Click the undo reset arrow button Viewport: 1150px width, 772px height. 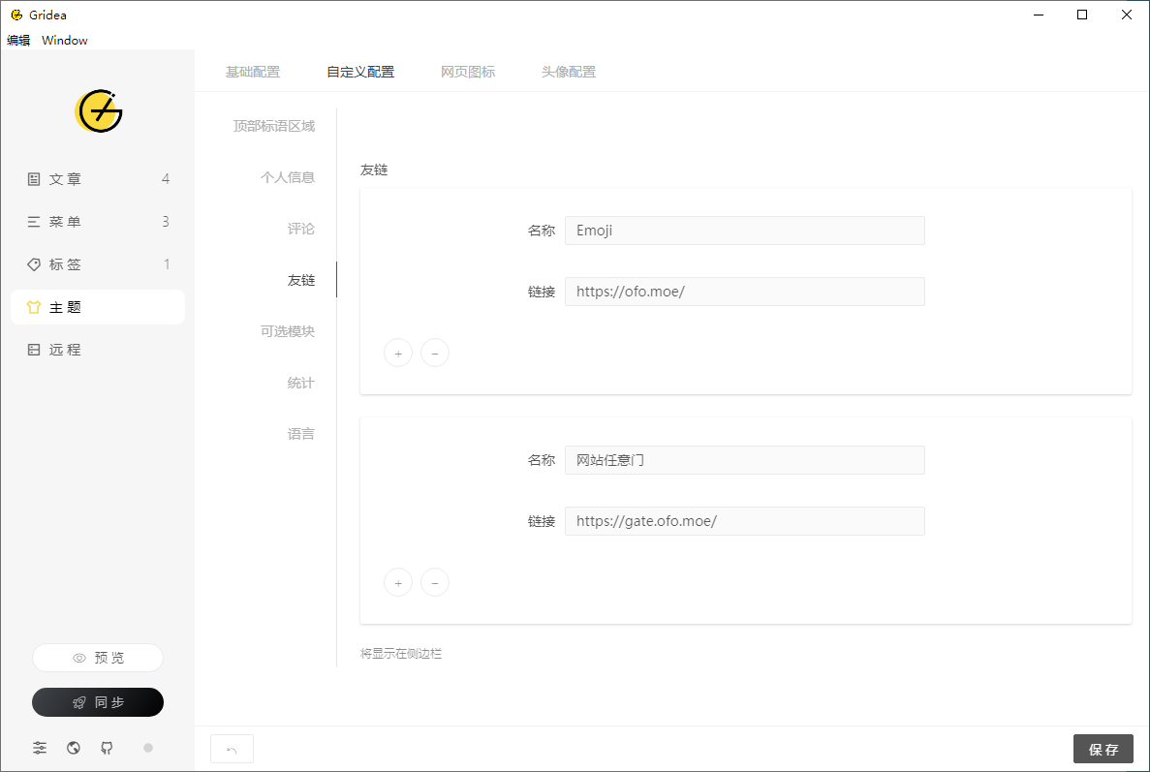tap(232, 750)
